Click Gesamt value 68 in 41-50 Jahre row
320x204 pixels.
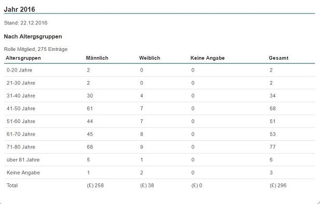(x=273, y=108)
